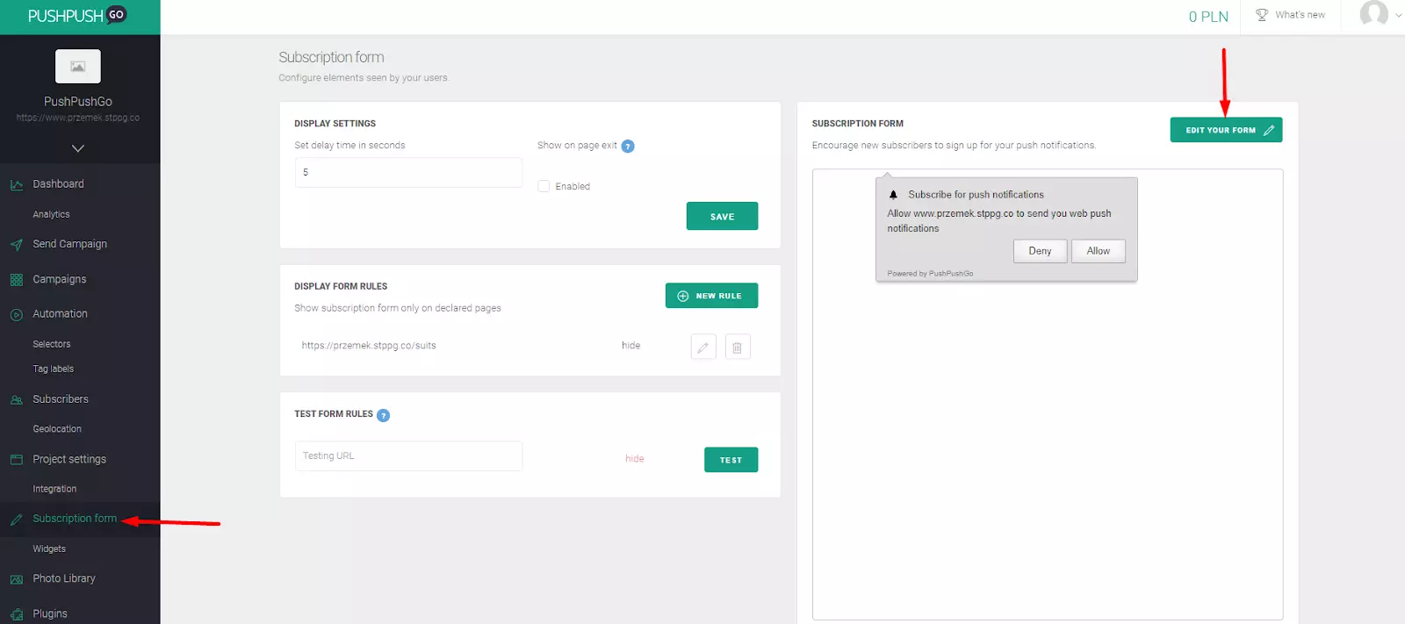Click the Project settings icon
Screen dimensions: 1405x624
click(16, 460)
